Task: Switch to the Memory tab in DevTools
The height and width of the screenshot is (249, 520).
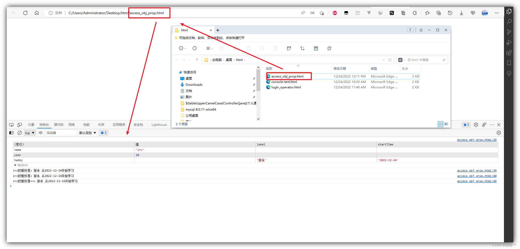Action: (x=101, y=125)
